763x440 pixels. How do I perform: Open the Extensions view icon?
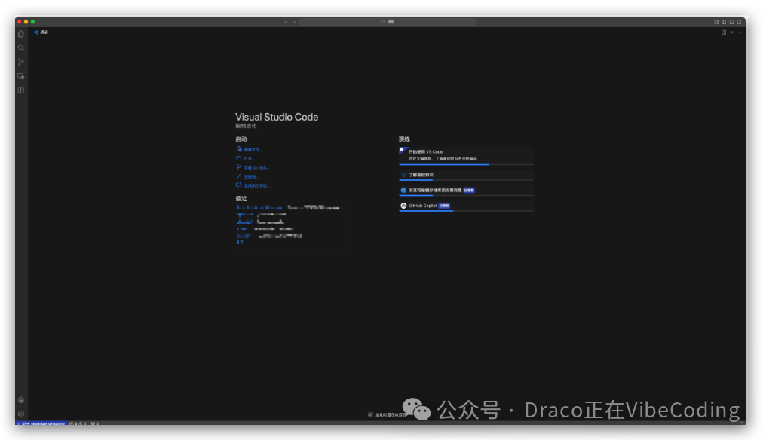point(20,90)
